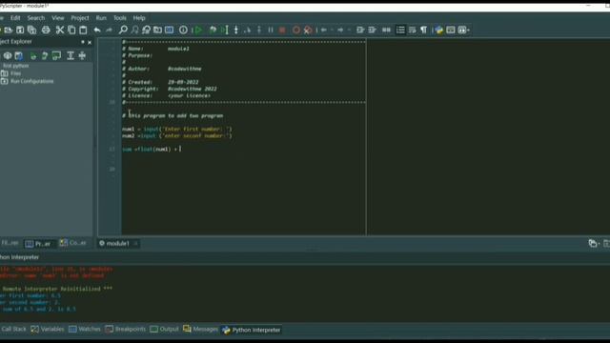
Task: Click the Pause debugger icon
Action: (x=271, y=30)
